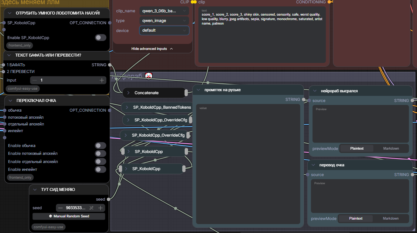417x233 pixels.
Task: Open the device default dropdown
Action: coord(164,30)
